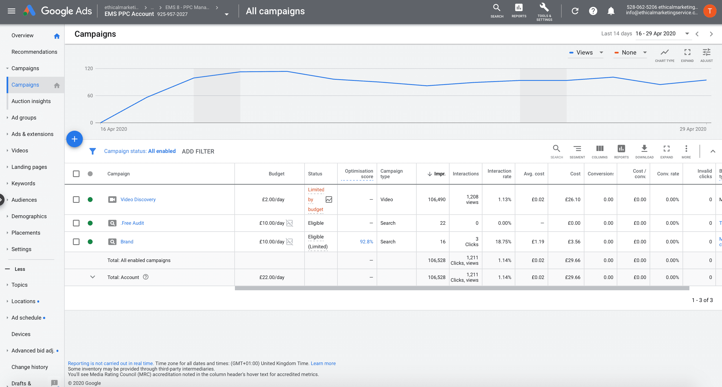Toggle the checkbox for Free Audit campaign

pyautogui.click(x=76, y=223)
